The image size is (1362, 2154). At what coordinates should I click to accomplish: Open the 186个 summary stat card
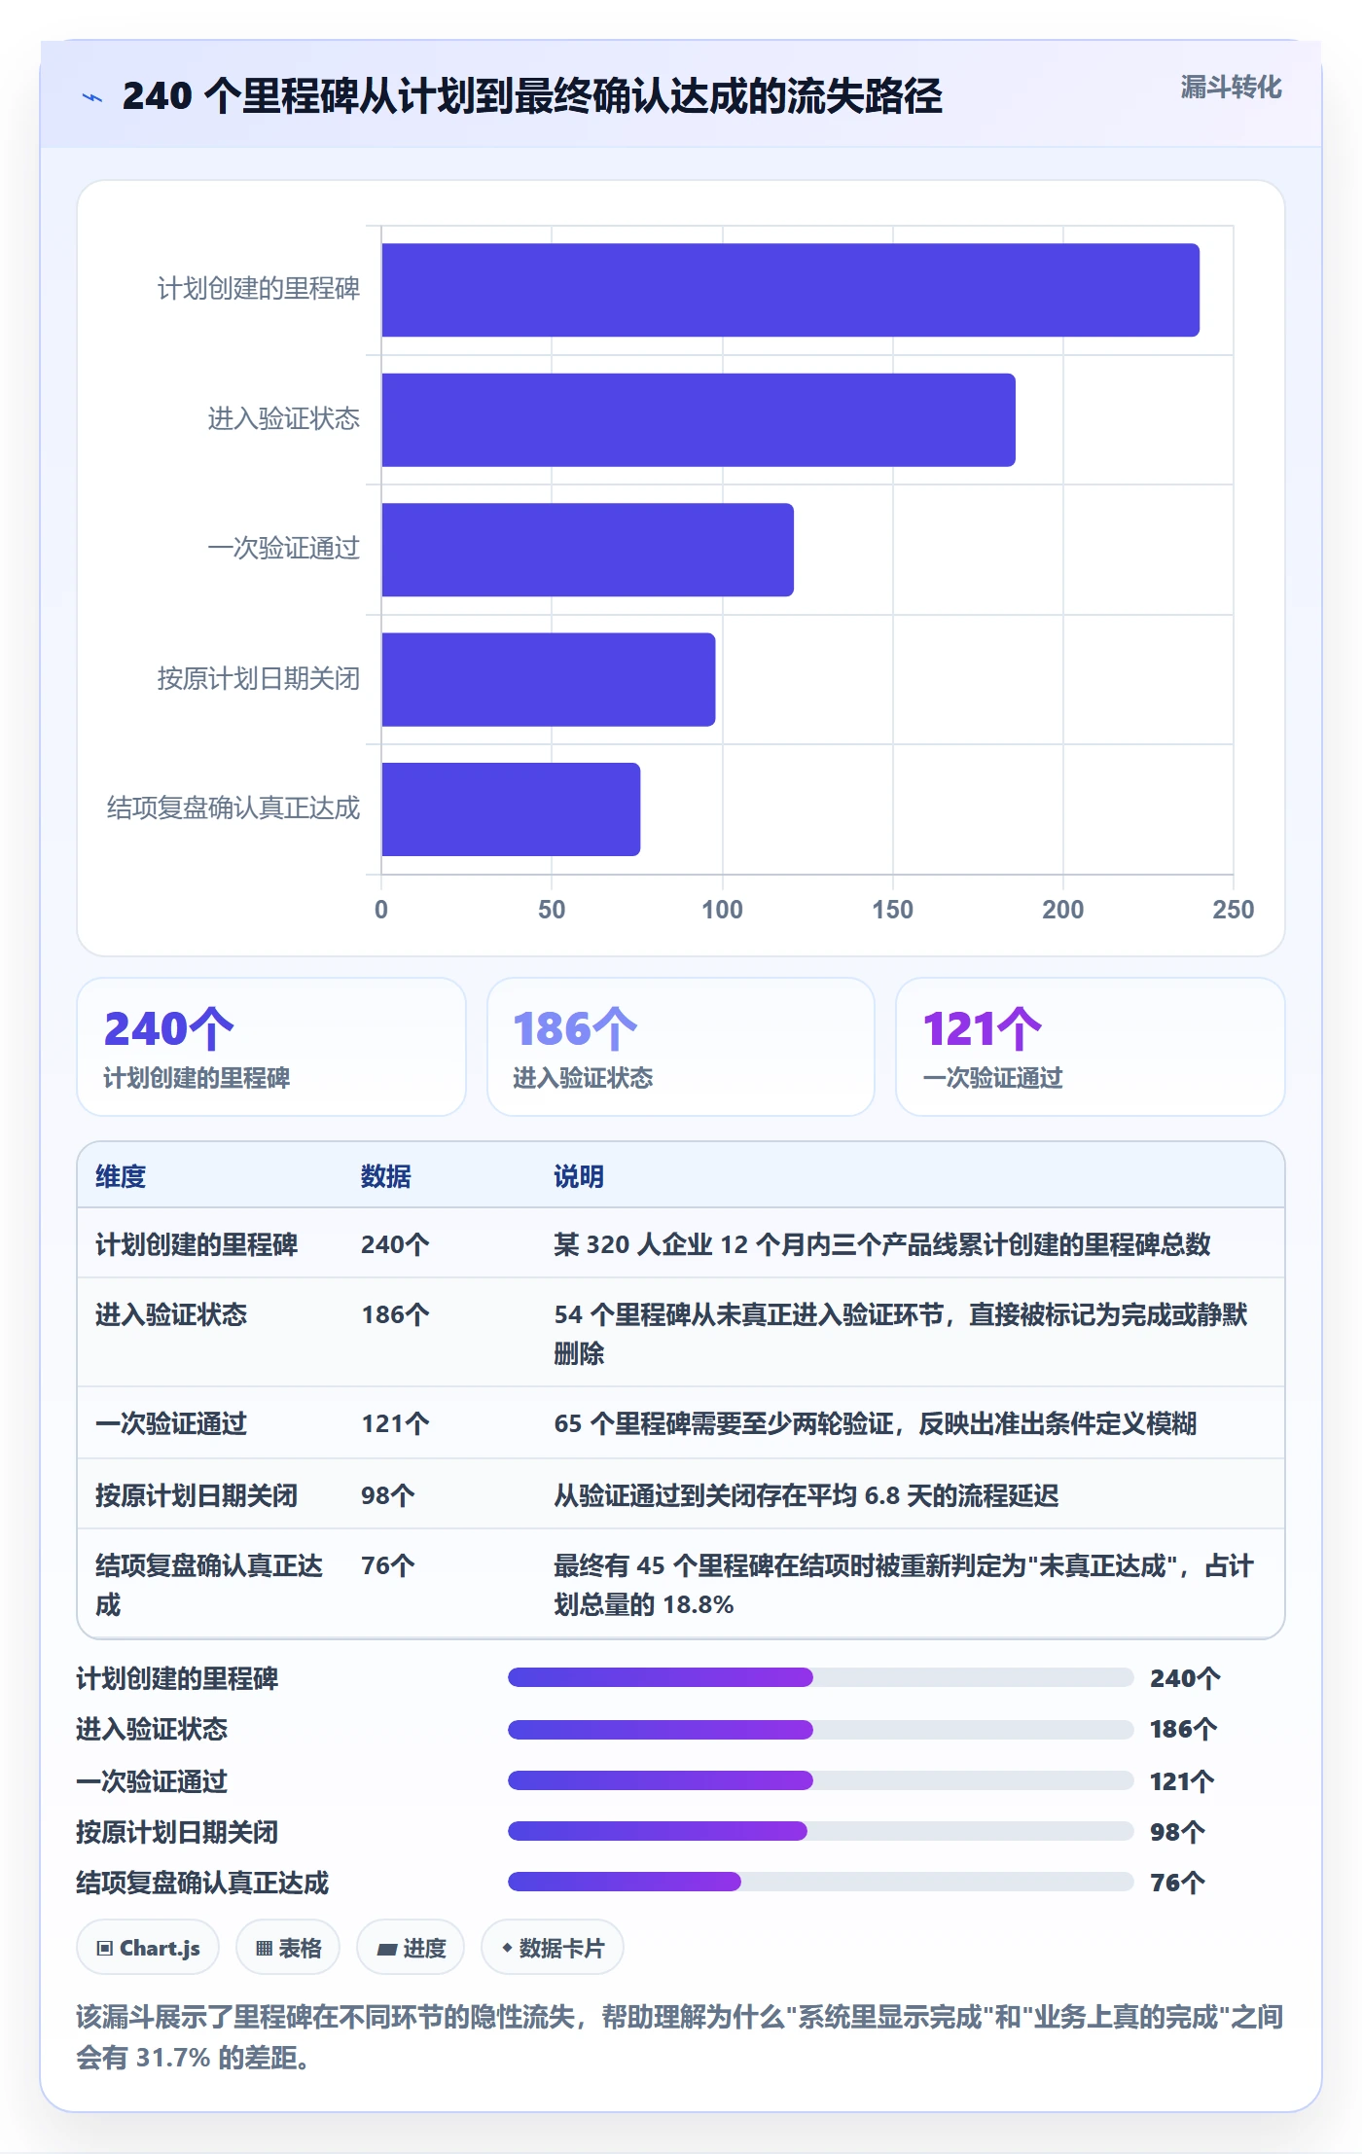click(x=681, y=1047)
